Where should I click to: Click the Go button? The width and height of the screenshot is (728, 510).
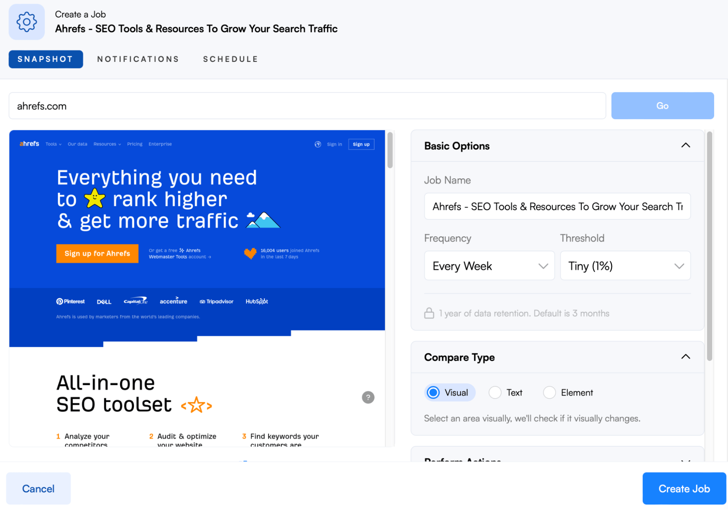662,106
